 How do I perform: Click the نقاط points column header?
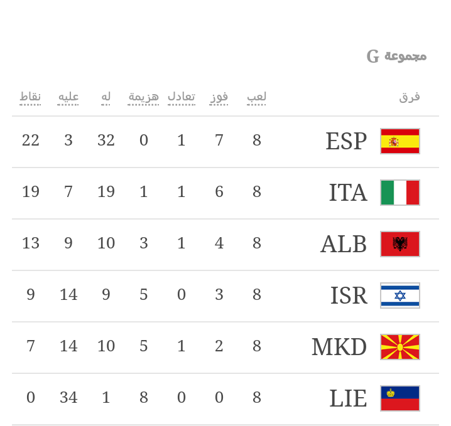pos(30,97)
